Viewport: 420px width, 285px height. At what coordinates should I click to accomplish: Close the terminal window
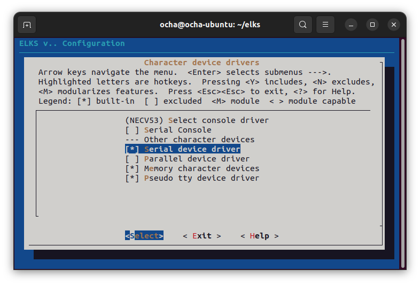point(394,25)
